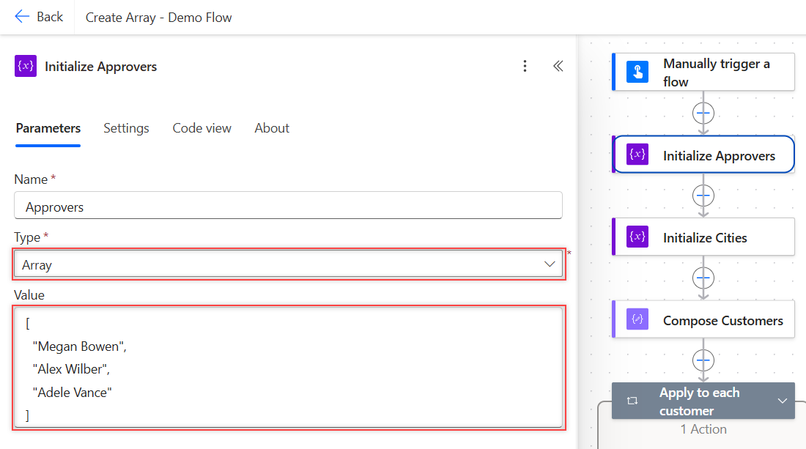Insert step after Manually trigger a flow
806x449 pixels.
pos(703,113)
